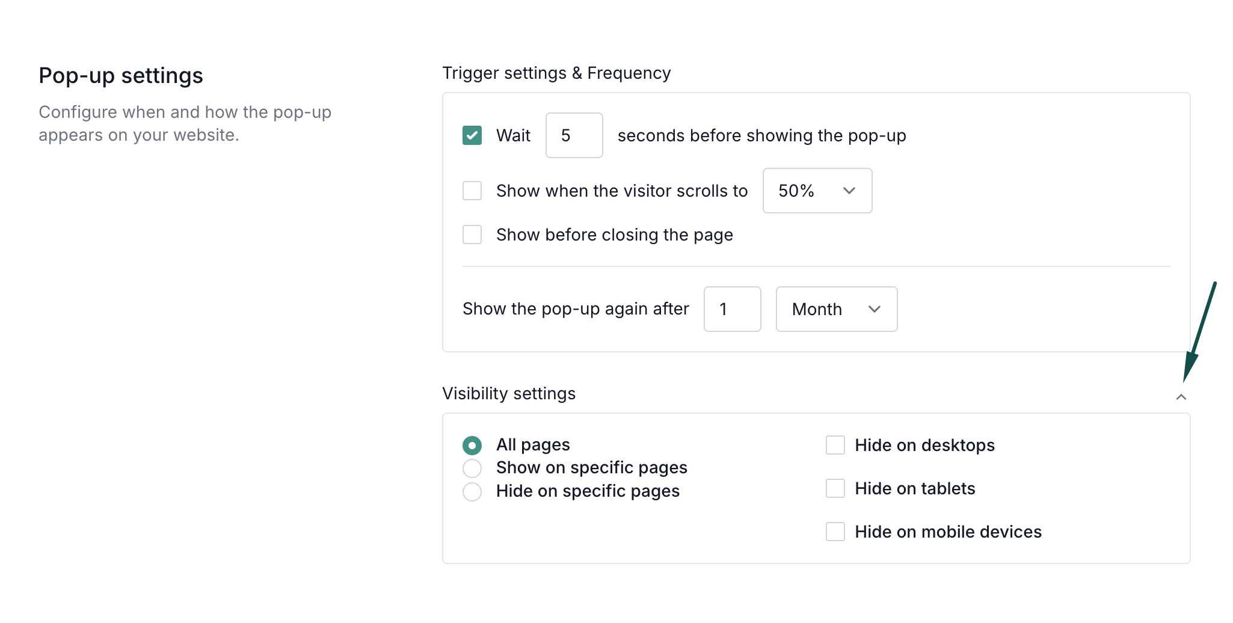
Task: Click the show again interval number field
Action: [x=732, y=309]
